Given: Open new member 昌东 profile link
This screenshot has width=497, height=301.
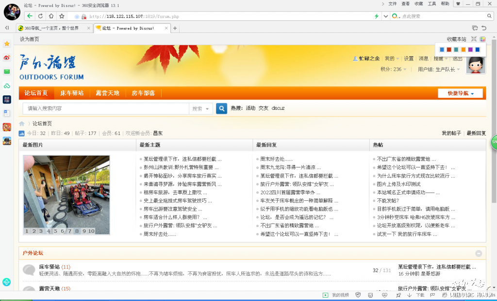Looking at the screenshot, I should [158, 134].
